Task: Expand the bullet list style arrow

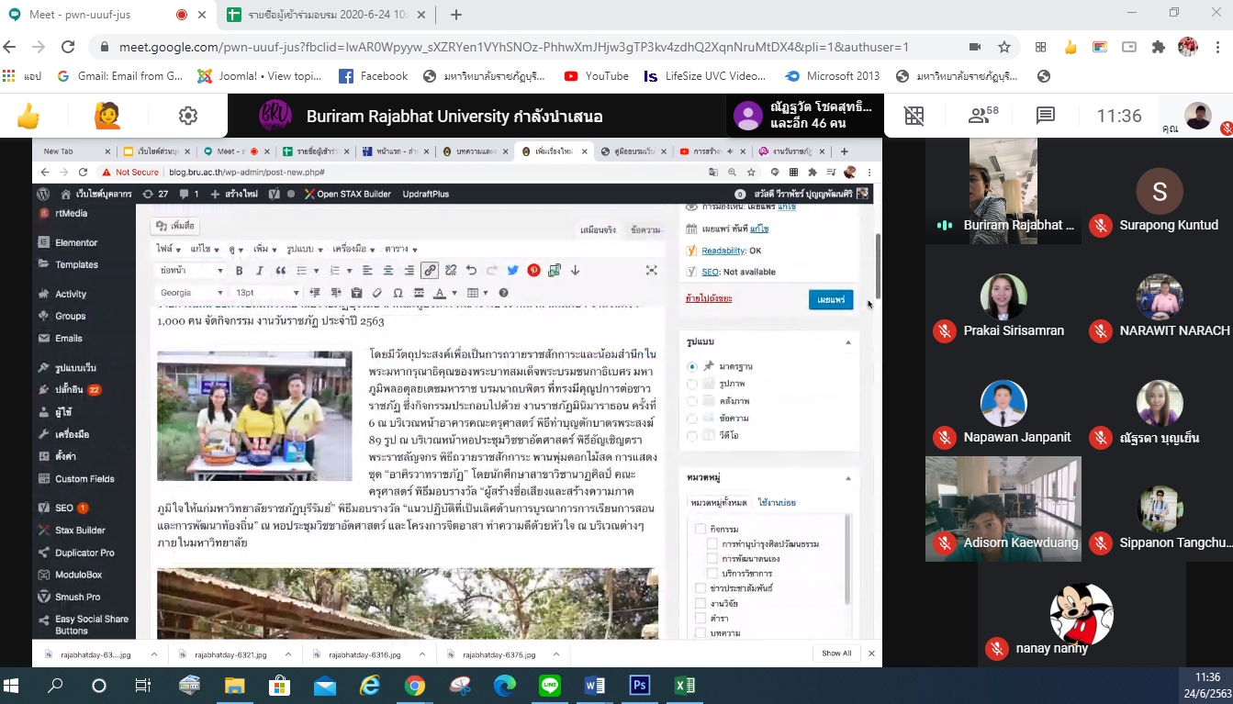Action: (315, 271)
